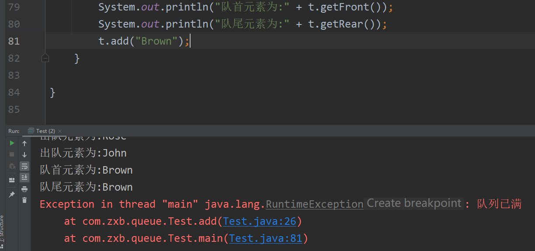The image size is (535, 251).
Task: Click the Down the Stack Trace arrow
Action: click(x=24, y=155)
